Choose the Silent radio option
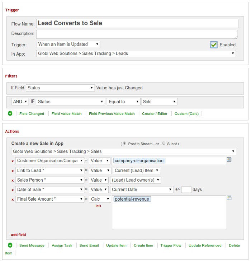 pos(164,144)
